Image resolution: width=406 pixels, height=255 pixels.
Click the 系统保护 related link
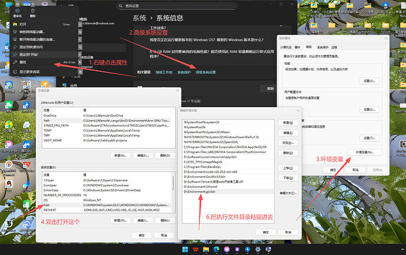pyautogui.click(x=184, y=72)
